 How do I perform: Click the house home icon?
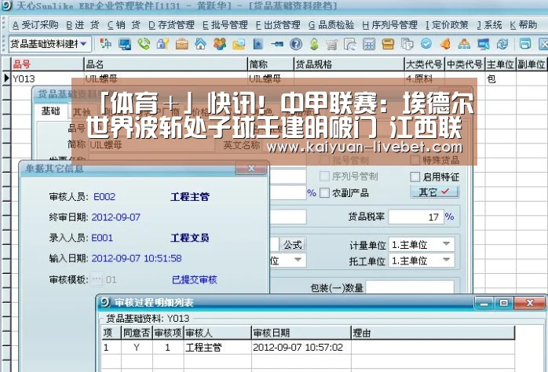click(201, 44)
